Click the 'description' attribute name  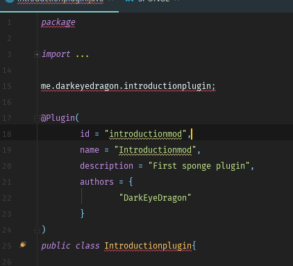[106, 166]
